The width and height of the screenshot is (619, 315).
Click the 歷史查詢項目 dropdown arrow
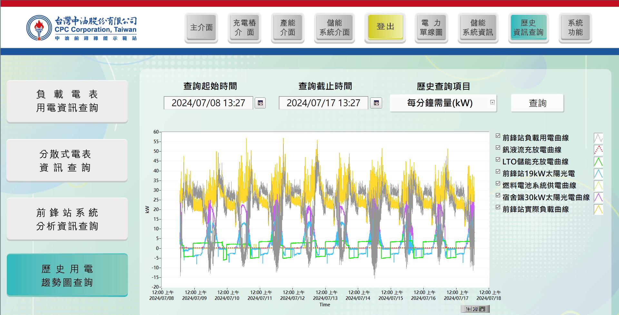click(x=492, y=102)
